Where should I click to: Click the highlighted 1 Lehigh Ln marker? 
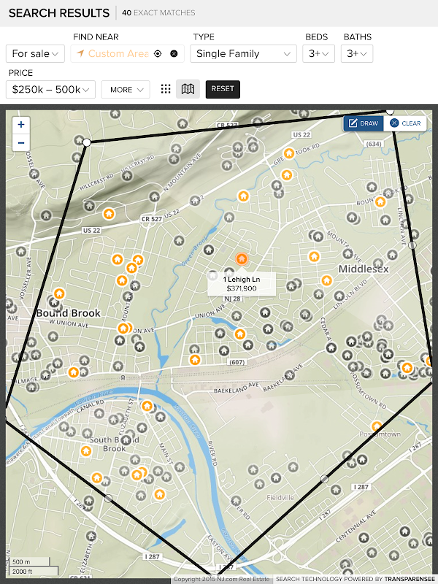tap(242, 258)
